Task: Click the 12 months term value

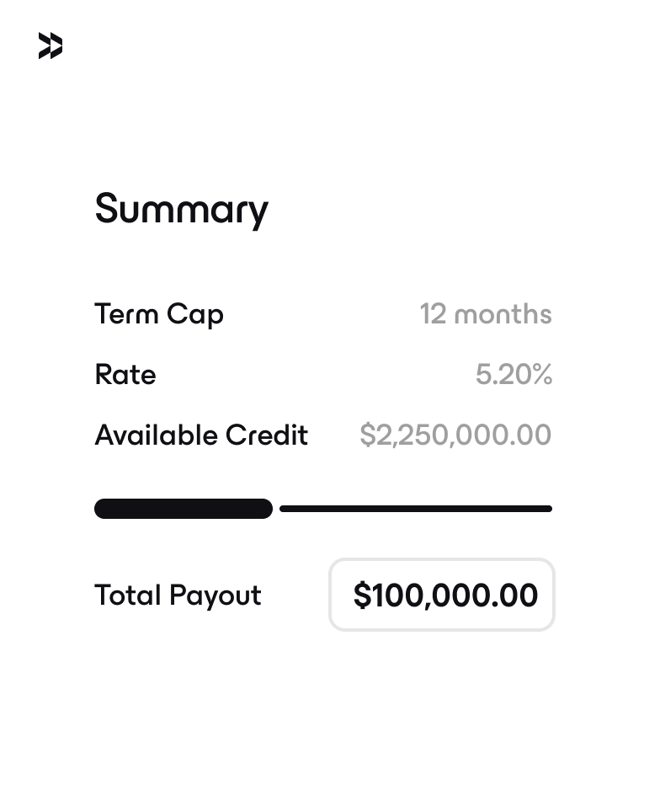Action: click(486, 314)
